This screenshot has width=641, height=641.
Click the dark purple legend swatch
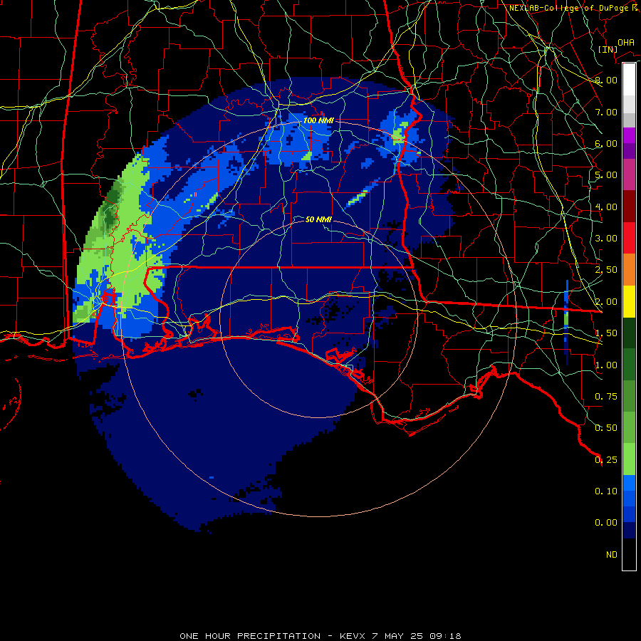coord(629,151)
